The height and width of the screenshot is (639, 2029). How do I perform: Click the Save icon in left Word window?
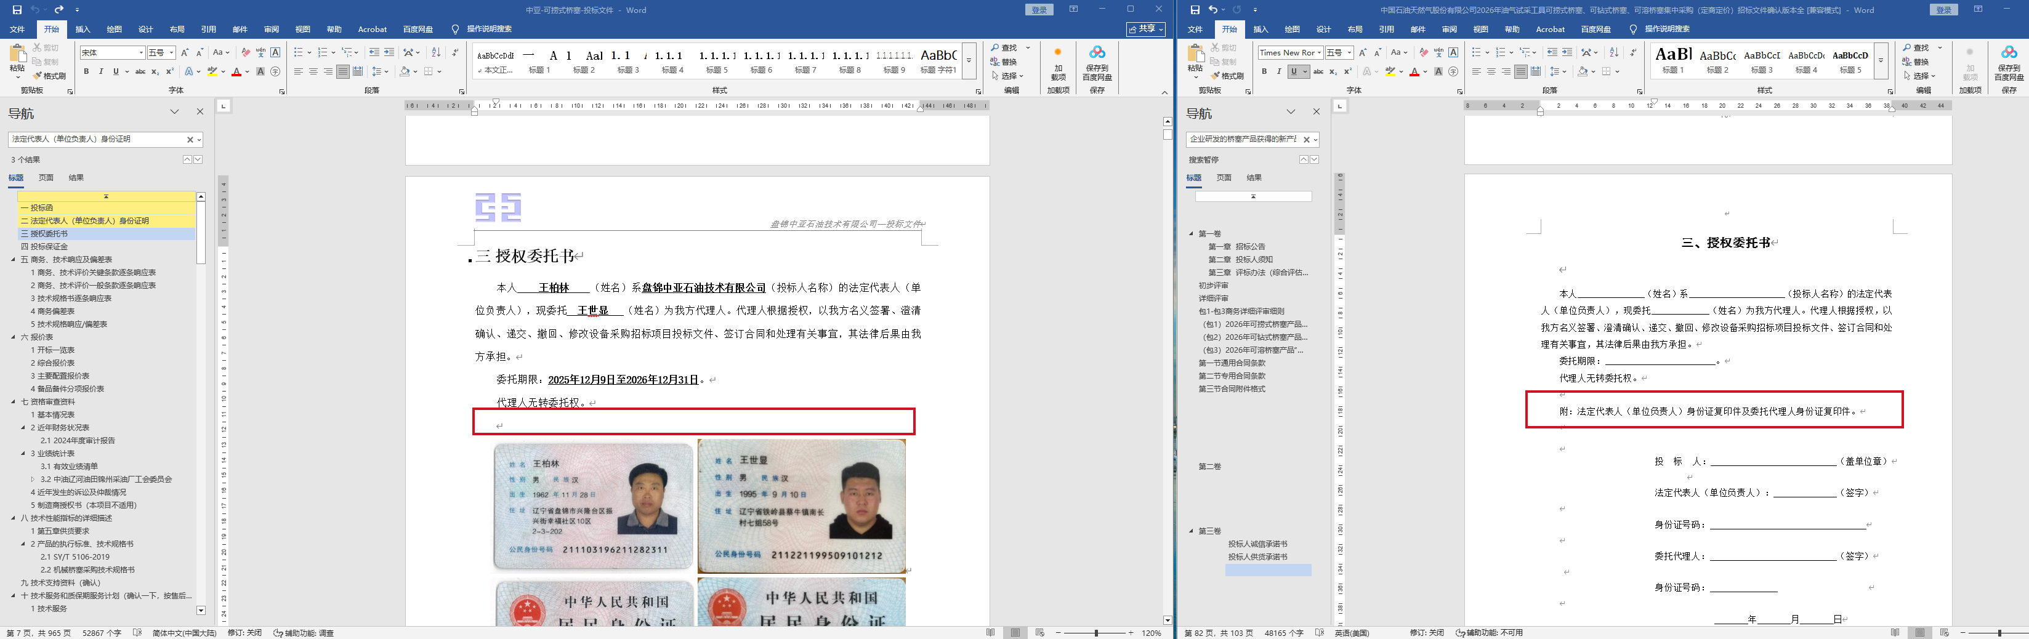pyautogui.click(x=17, y=9)
